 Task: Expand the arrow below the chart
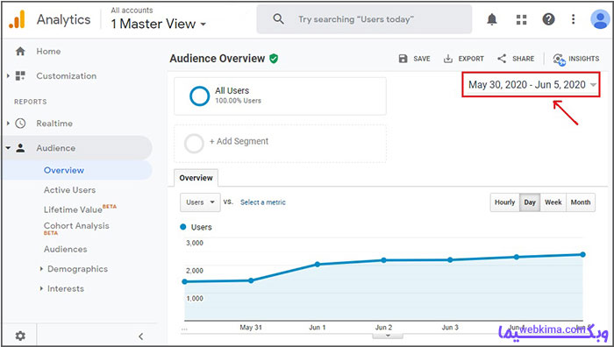388,336
